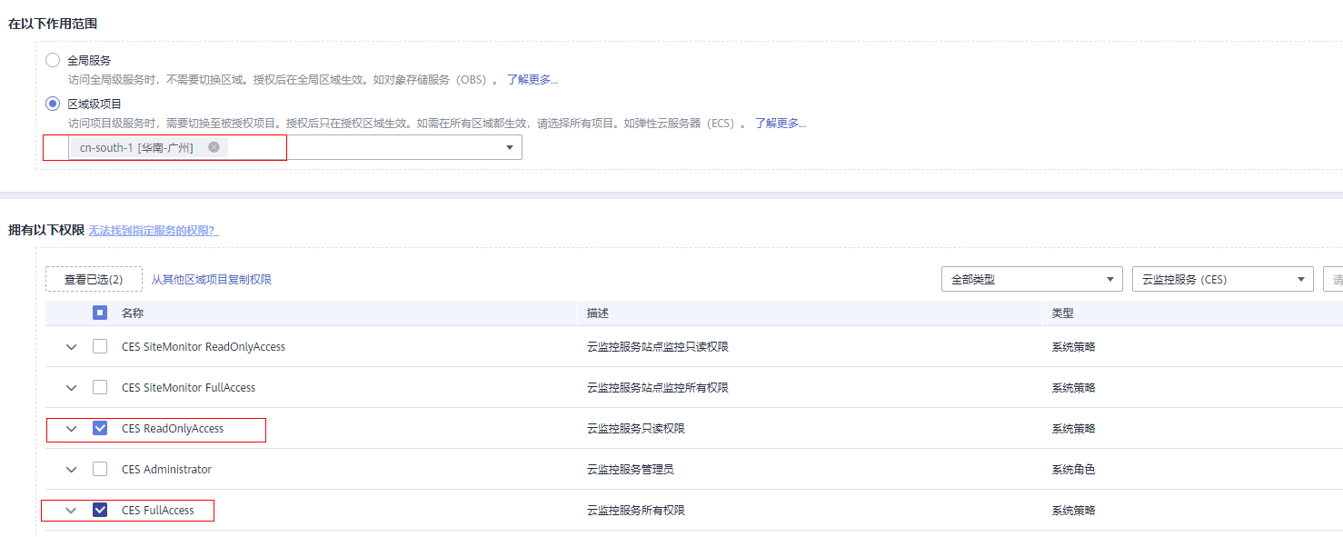Viewport: 1343px width, 537px height.
Task: Expand CES SiteMonitor FullAccess row chevron
Action: click(72, 388)
